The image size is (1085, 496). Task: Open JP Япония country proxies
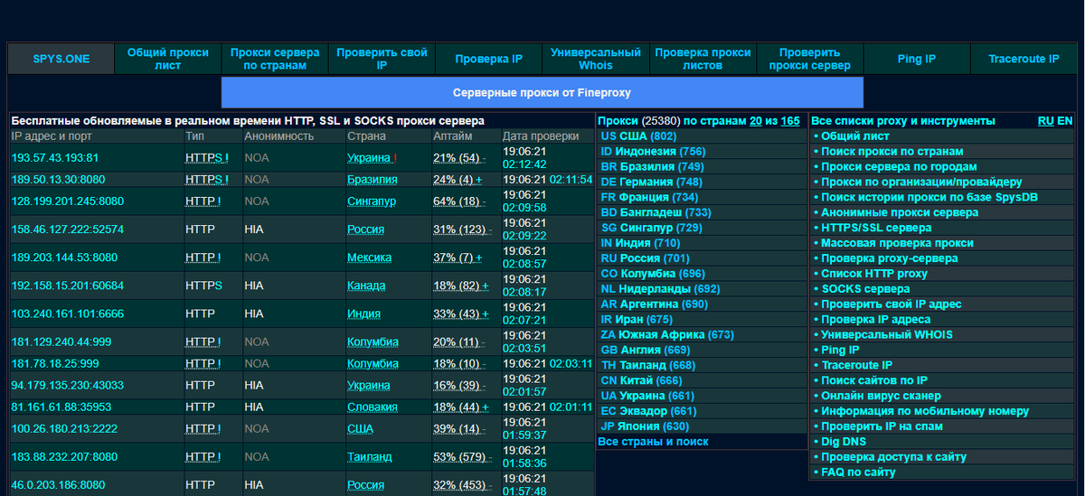tap(645, 426)
